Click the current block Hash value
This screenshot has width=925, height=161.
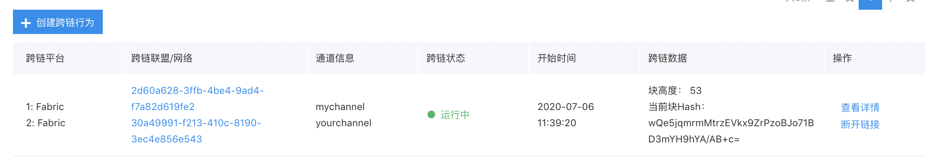point(731,131)
